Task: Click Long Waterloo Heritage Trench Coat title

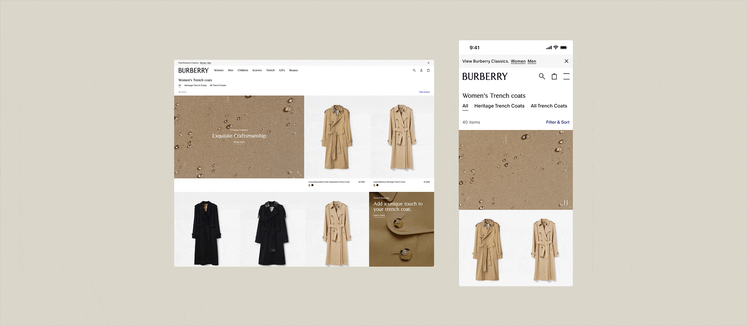Action: pyautogui.click(x=389, y=182)
